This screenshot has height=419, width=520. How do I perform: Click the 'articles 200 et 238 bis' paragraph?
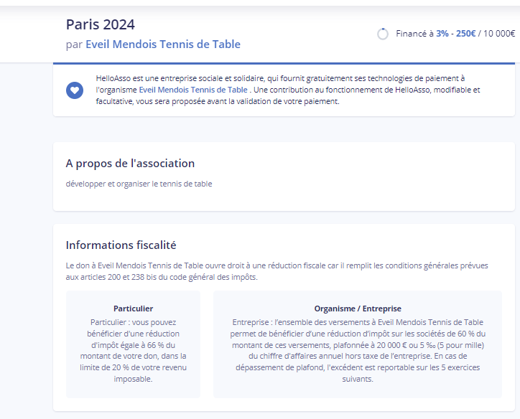click(x=277, y=271)
